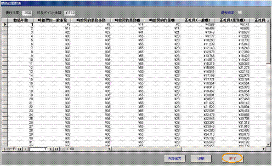
Task: Click the ¥9 cell in row 1
Action: point(91,24)
